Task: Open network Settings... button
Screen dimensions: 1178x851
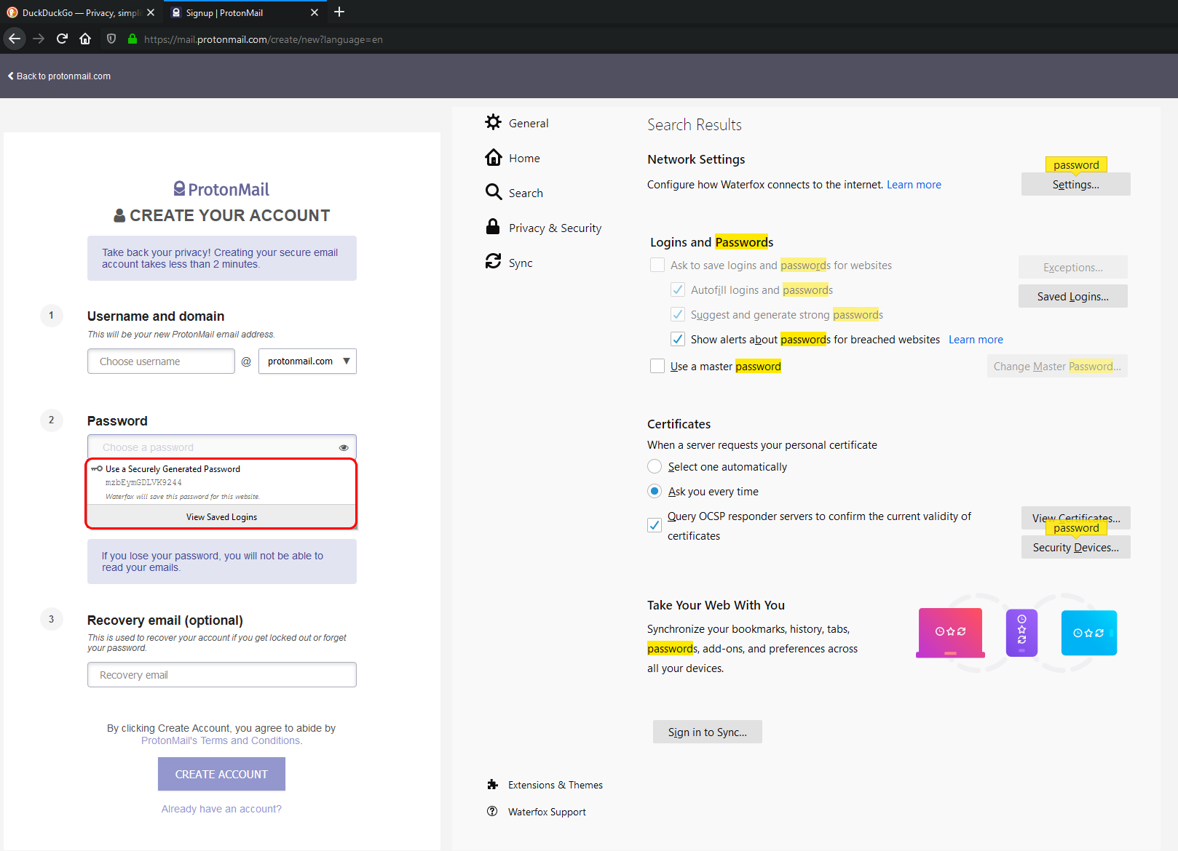Action: click(1075, 184)
